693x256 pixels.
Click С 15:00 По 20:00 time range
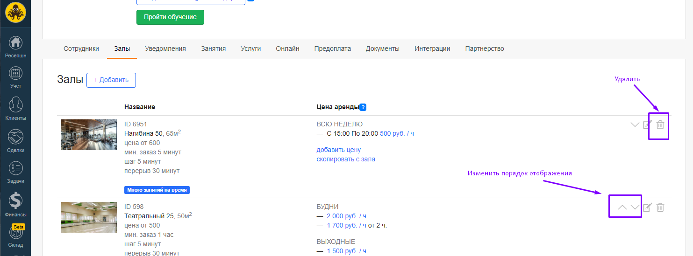pyautogui.click(x=352, y=133)
